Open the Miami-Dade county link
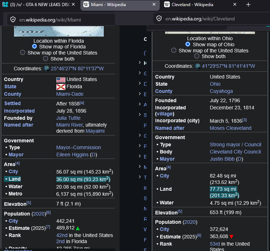270x251 pixels. pyautogui.click(x=70, y=94)
